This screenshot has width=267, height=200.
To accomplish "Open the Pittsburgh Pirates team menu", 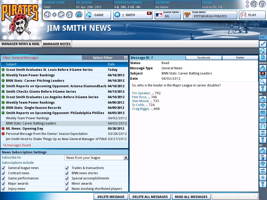I will [x=210, y=15].
